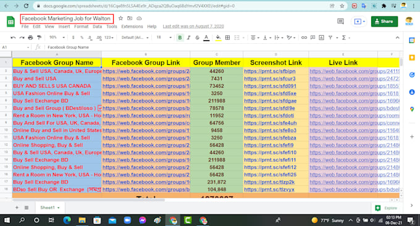Click the cloud document status icon

coord(140,18)
